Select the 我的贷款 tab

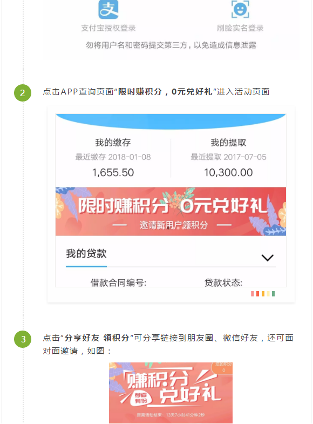(86, 254)
